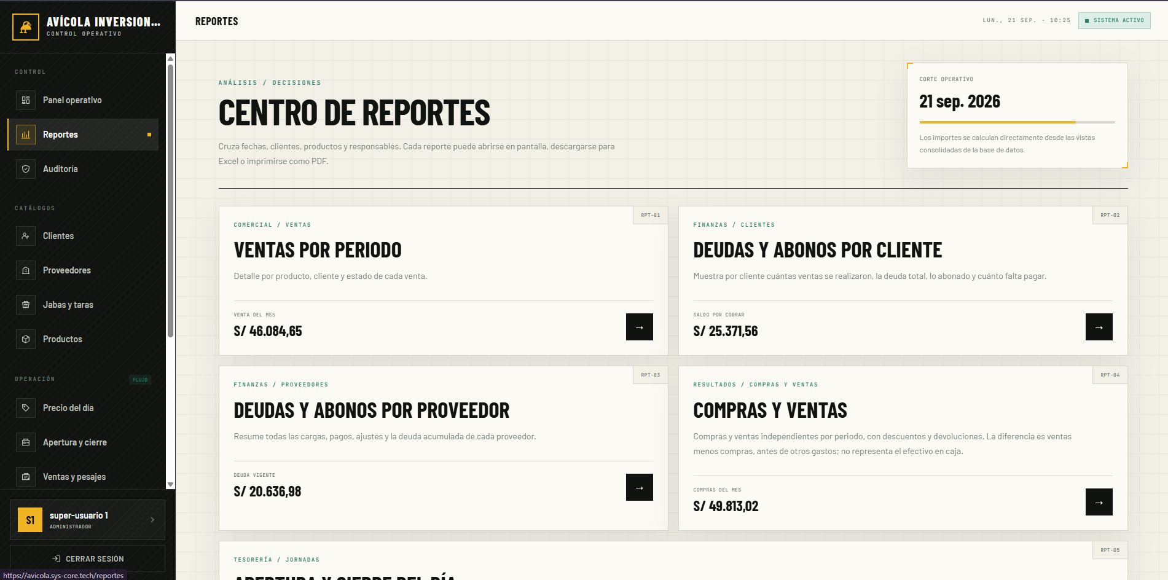1168x580 pixels.
Task: Select the Reportes bar chart icon
Action: click(26, 135)
